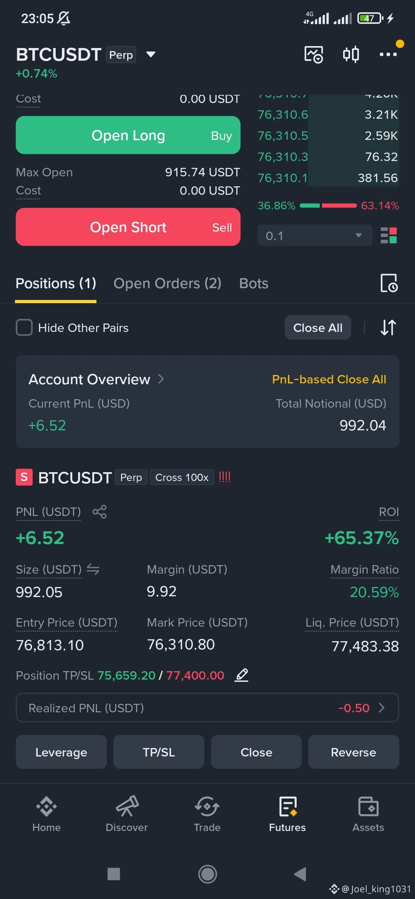Tap the Reverse position button
Viewport: 415px width, 899px height.
point(354,752)
